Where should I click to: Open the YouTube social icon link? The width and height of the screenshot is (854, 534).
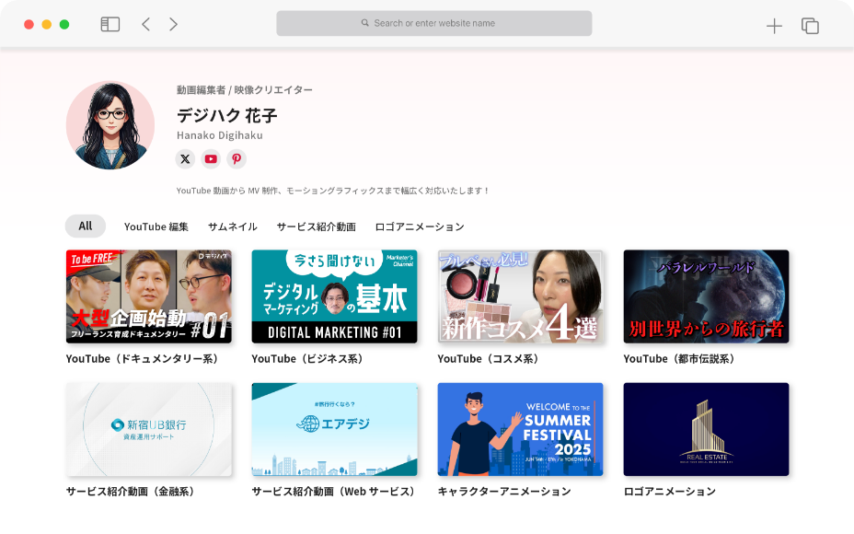click(x=211, y=159)
